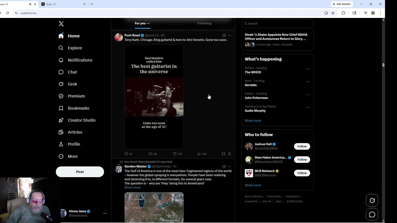Screen dimensions: 397x223
Task: Bookmark this page with the star icon
Action: coord(333,13)
